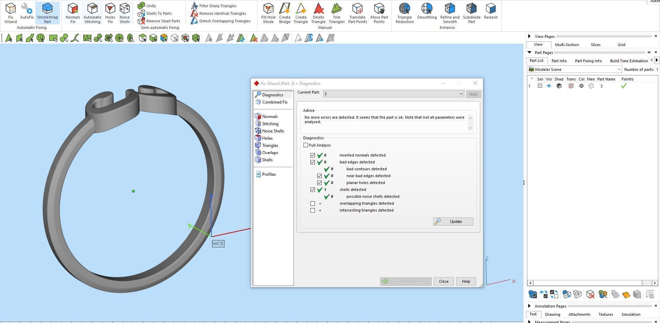Open the Overlaps wizard page
660x323 pixels.
tap(267, 153)
